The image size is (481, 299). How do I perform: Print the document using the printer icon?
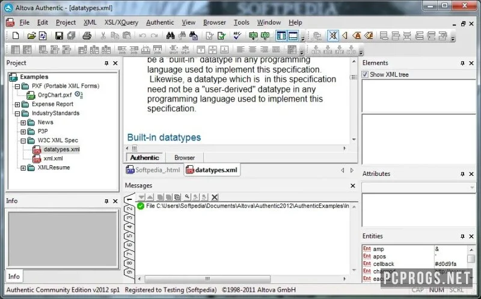tap(87, 36)
